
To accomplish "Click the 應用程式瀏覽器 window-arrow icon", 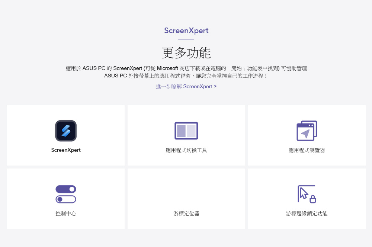I will [307, 131].
